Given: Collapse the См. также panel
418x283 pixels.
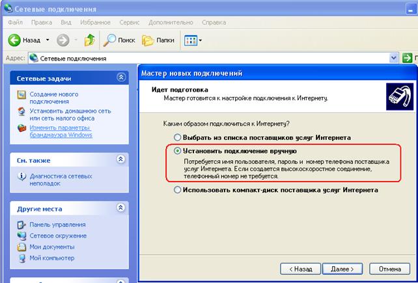Looking at the screenshot, I should [x=121, y=159].
